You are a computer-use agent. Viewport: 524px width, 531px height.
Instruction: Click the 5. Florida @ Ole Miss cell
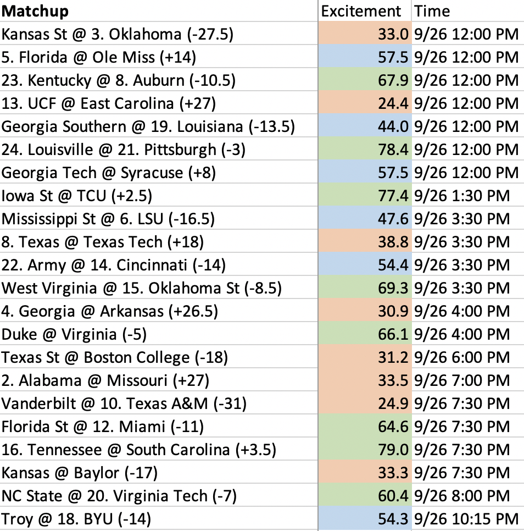tap(159, 57)
